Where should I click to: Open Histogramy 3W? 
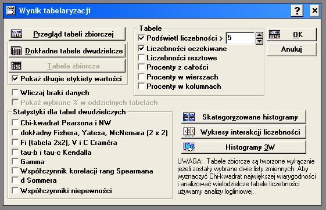pyautogui.click(x=243, y=147)
